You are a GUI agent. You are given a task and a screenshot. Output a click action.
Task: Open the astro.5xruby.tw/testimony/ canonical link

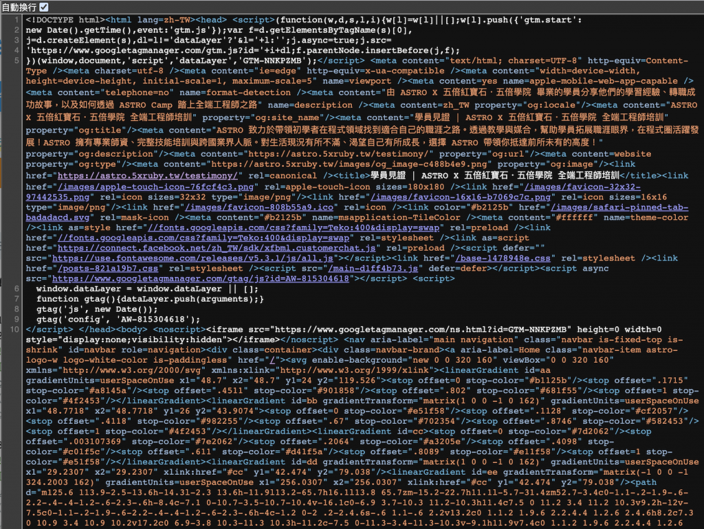148,175
